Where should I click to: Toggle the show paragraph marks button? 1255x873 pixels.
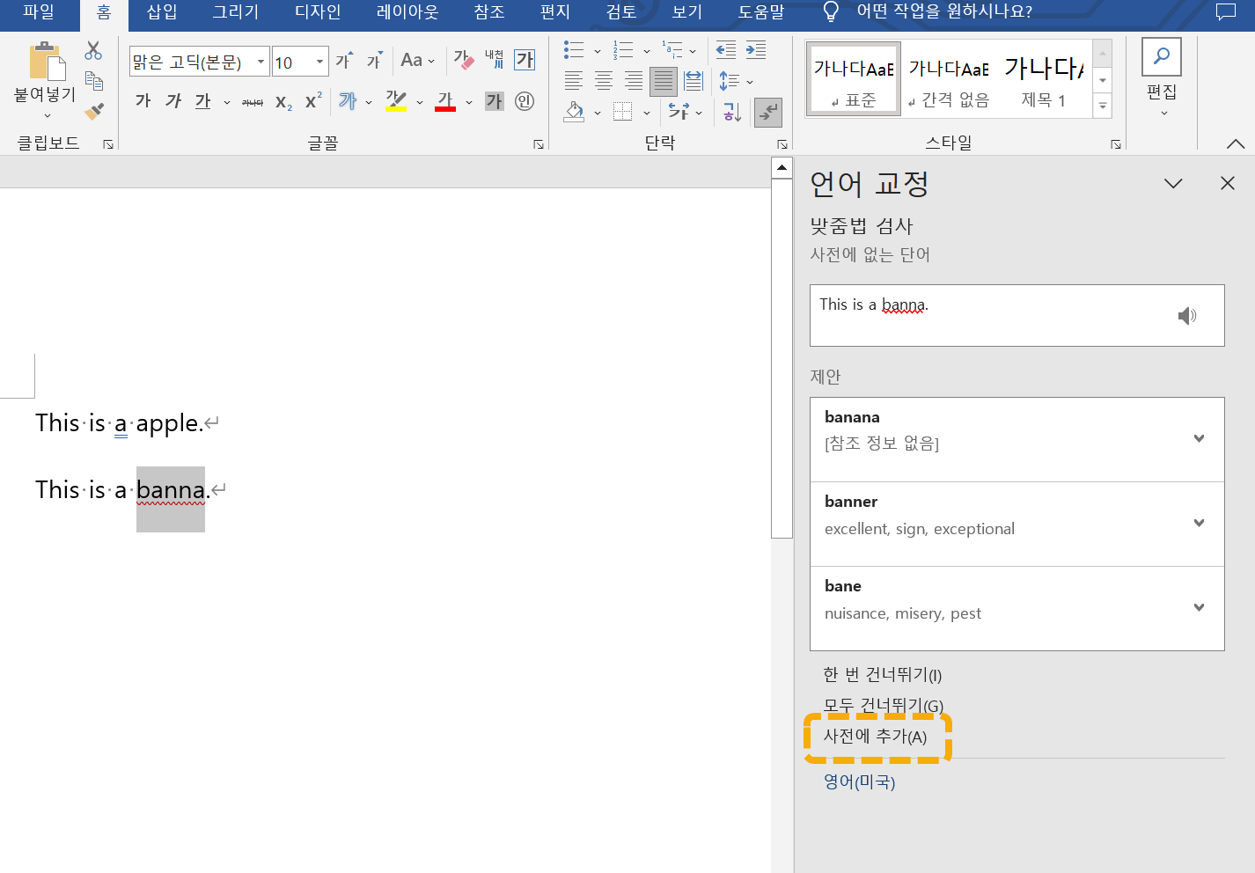click(x=767, y=112)
